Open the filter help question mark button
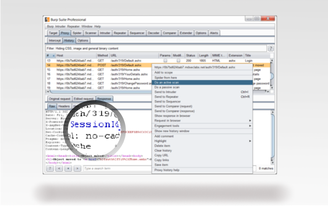This screenshot has width=328, height=211. point(271,48)
